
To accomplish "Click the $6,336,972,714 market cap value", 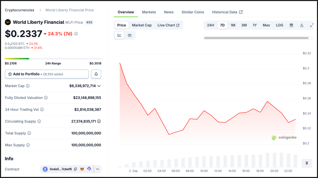I will (x=83, y=86).
